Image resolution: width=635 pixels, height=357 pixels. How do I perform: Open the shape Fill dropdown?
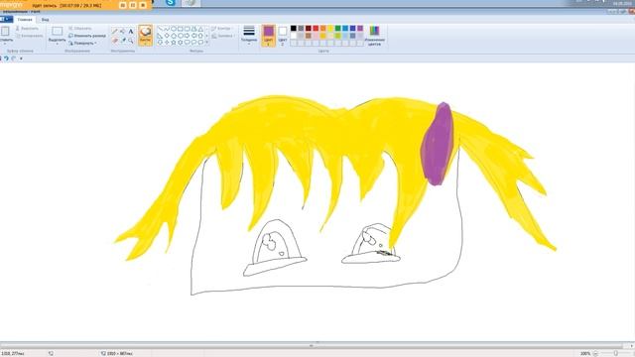tap(223, 36)
